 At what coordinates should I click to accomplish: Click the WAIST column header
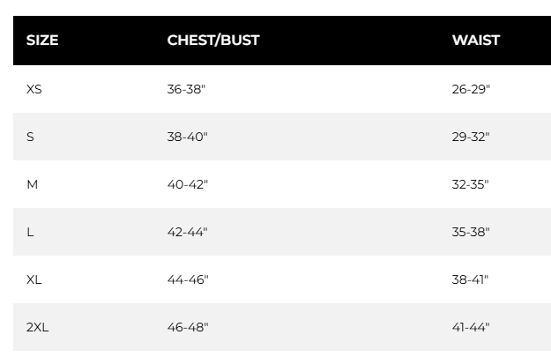[476, 41]
